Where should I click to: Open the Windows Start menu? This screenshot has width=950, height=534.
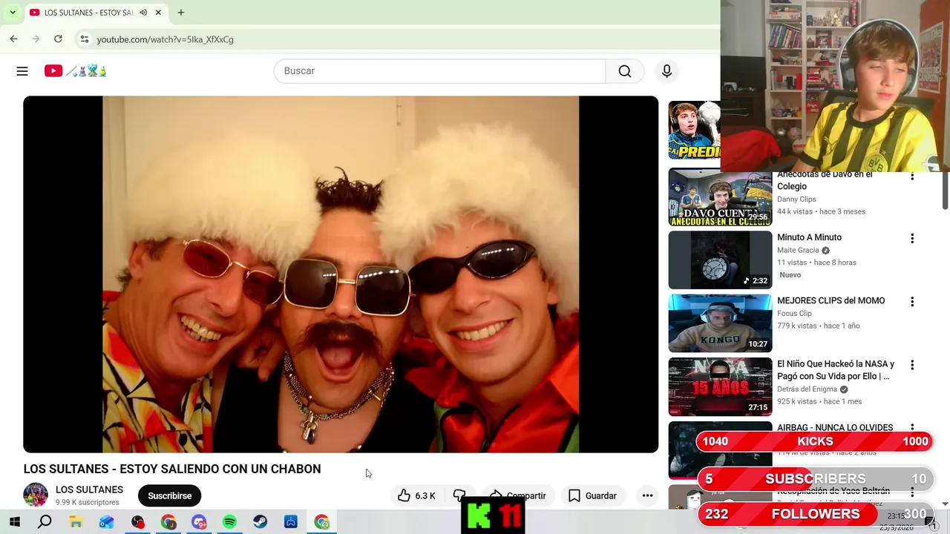(14, 522)
